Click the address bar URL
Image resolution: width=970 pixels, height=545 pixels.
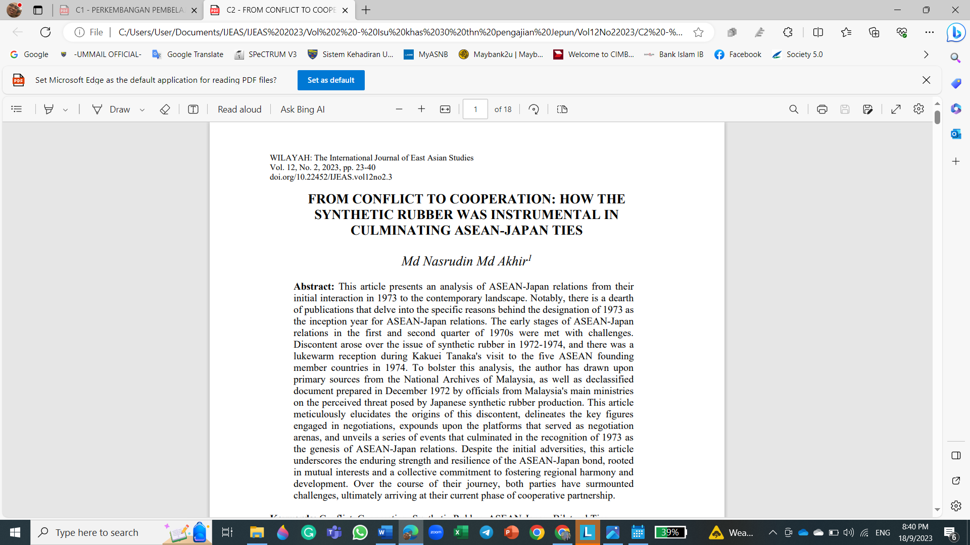click(400, 32)
